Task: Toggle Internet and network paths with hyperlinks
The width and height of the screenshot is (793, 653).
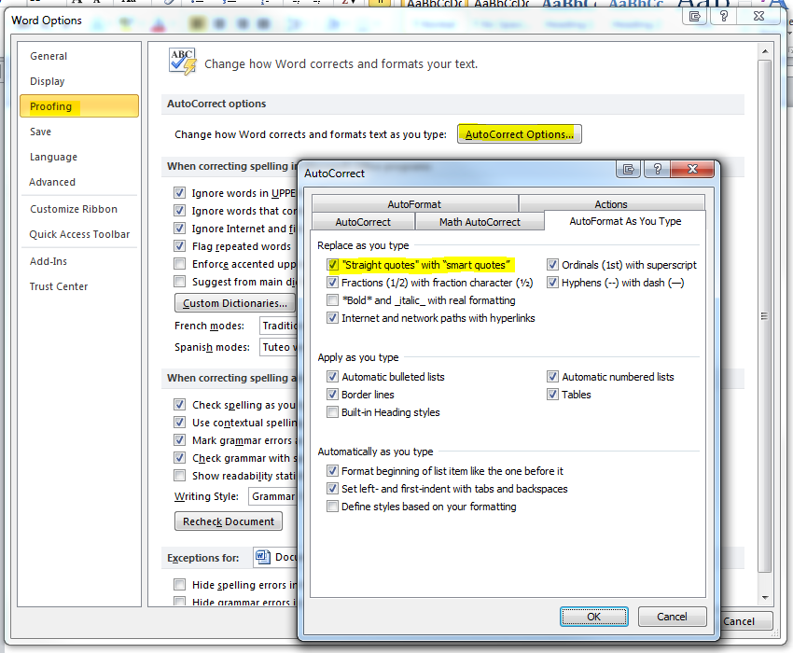Action: pyautogui.click(x=332, y=318)
